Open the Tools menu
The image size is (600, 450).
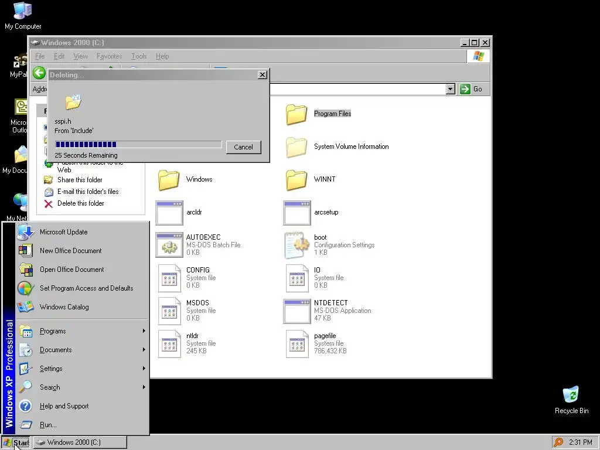[x=139, y=56]
